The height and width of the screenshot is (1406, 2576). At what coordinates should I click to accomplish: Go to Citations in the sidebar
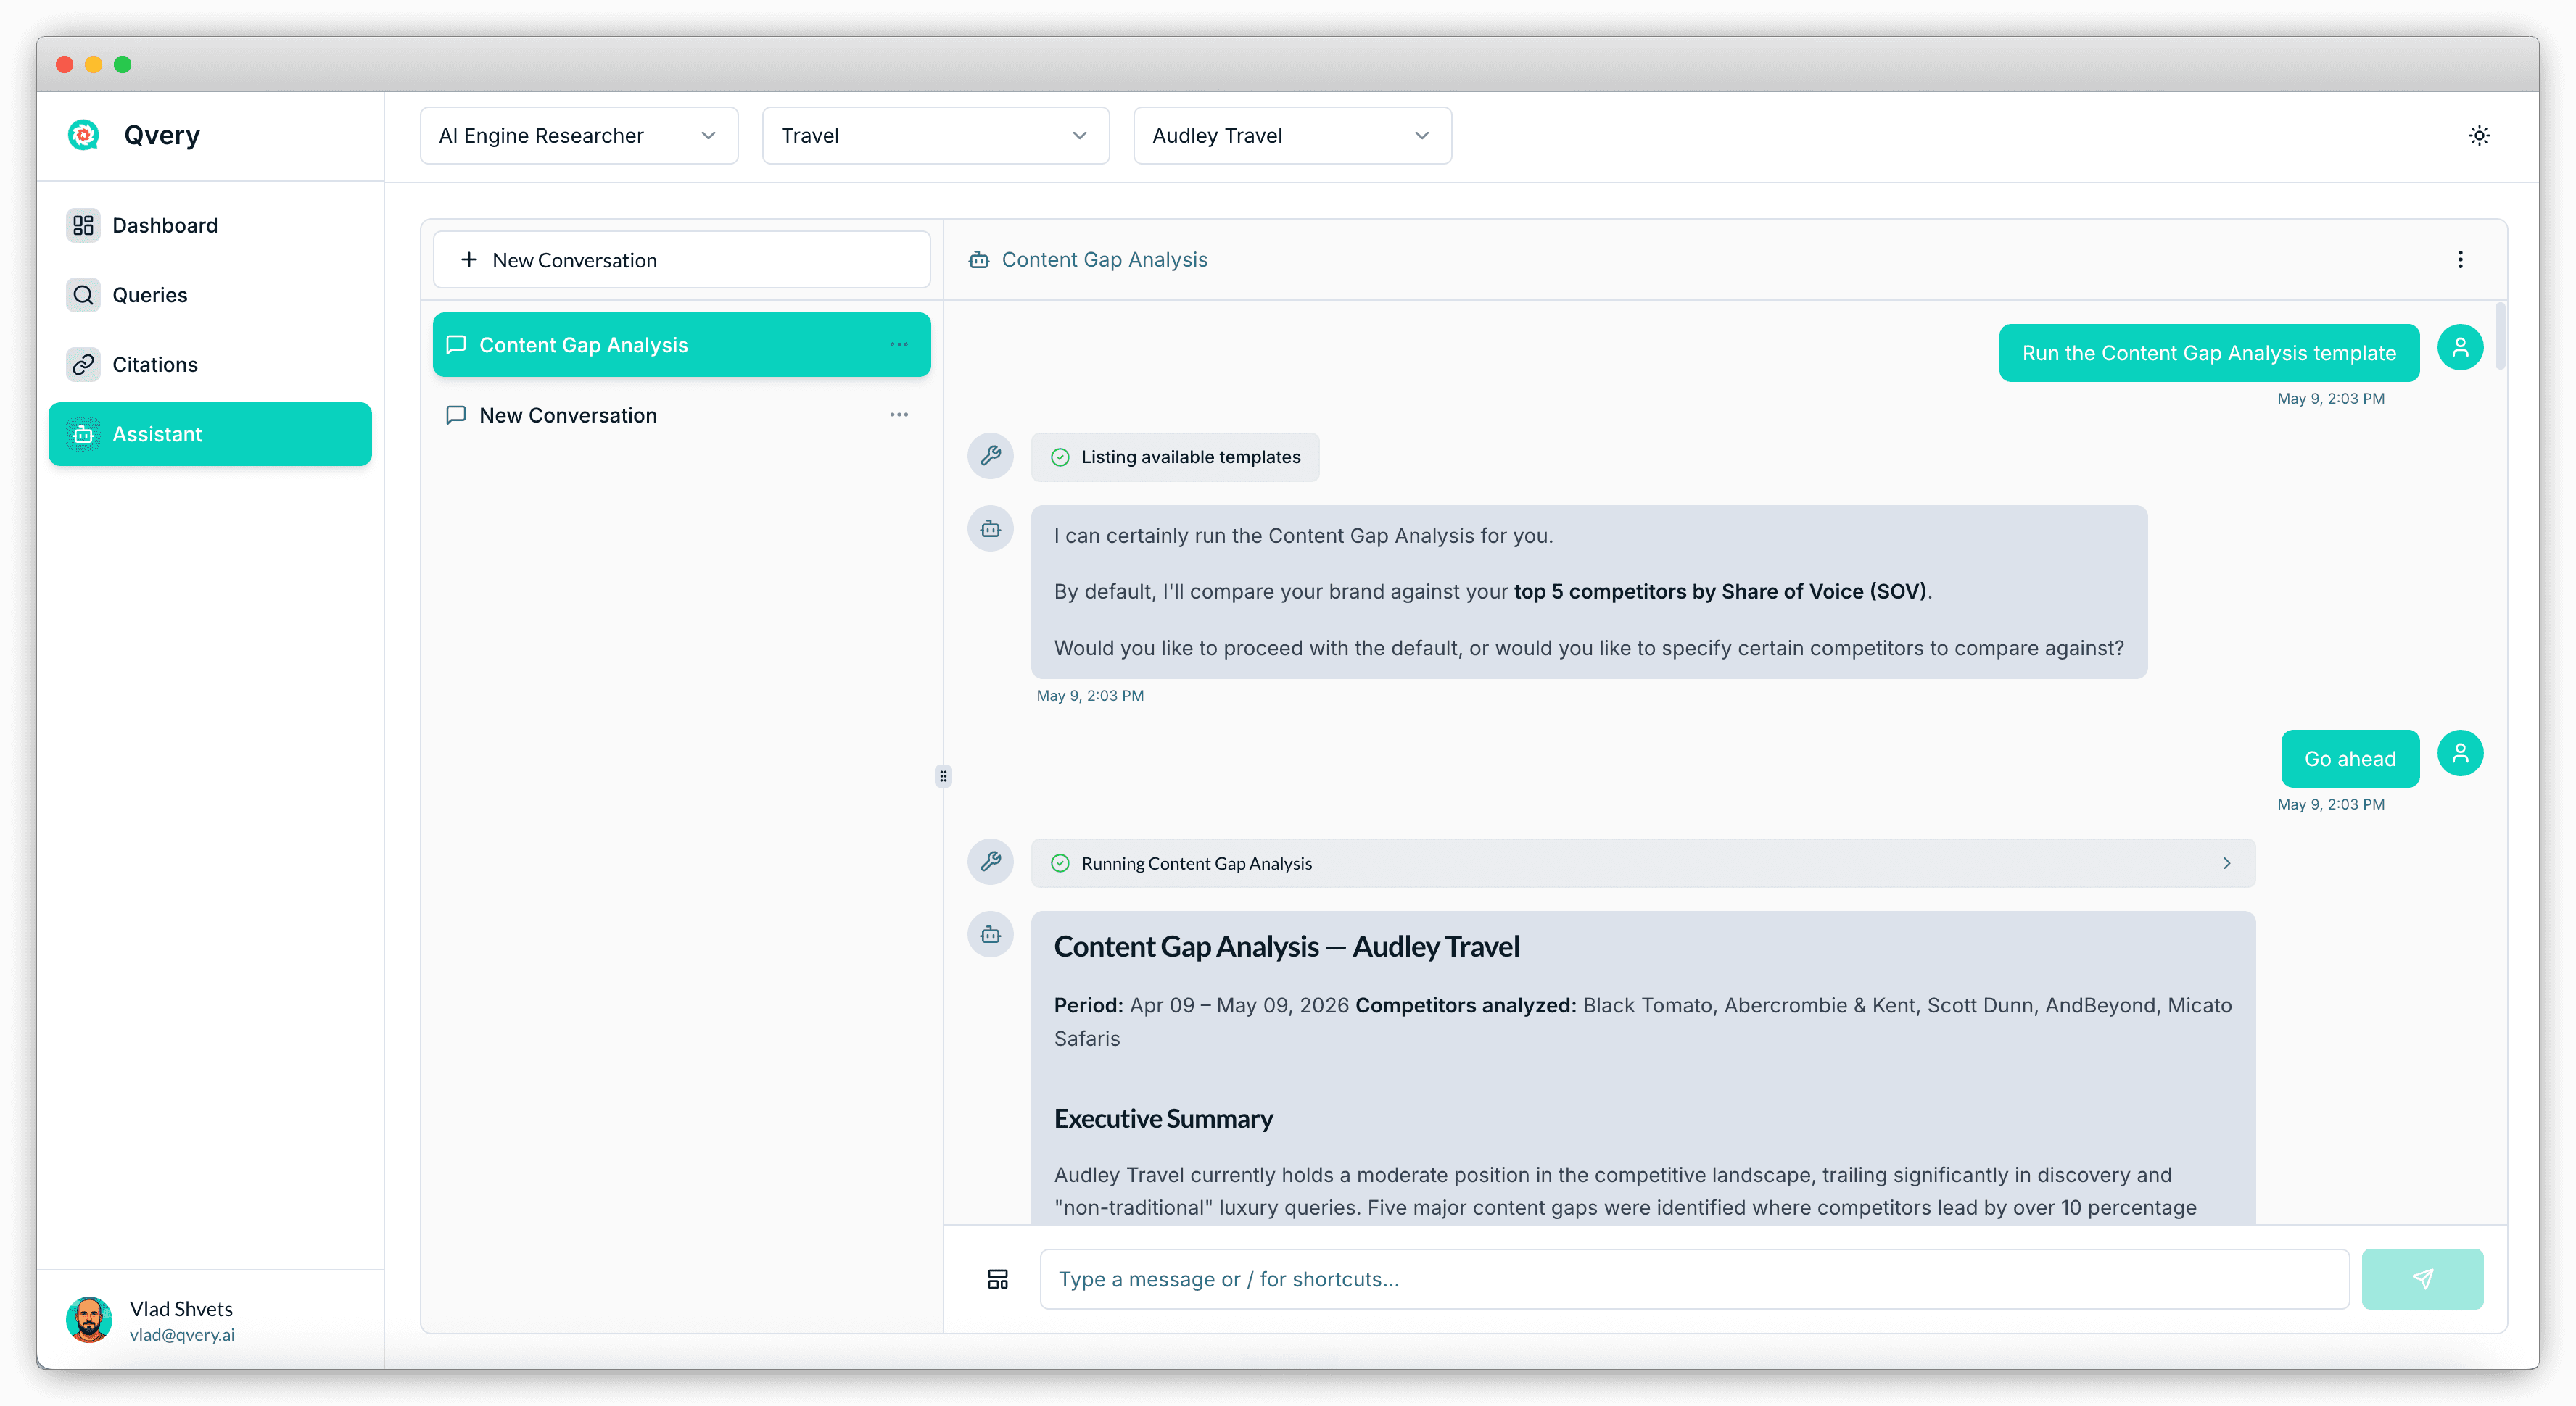pos(210,365)
